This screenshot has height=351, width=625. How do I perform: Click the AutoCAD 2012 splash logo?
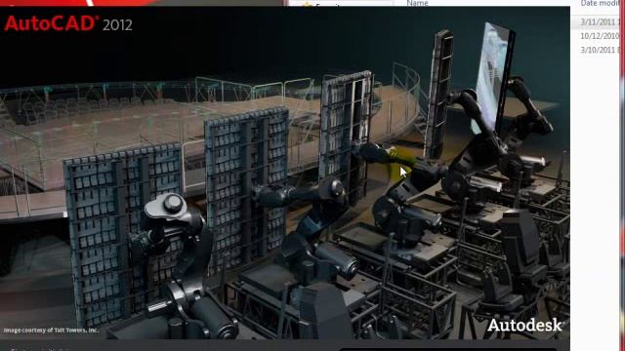[68, 23]
